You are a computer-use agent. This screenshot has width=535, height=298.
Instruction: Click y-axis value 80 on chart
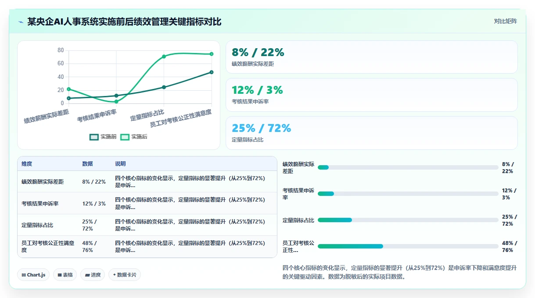tap(61, 50)
